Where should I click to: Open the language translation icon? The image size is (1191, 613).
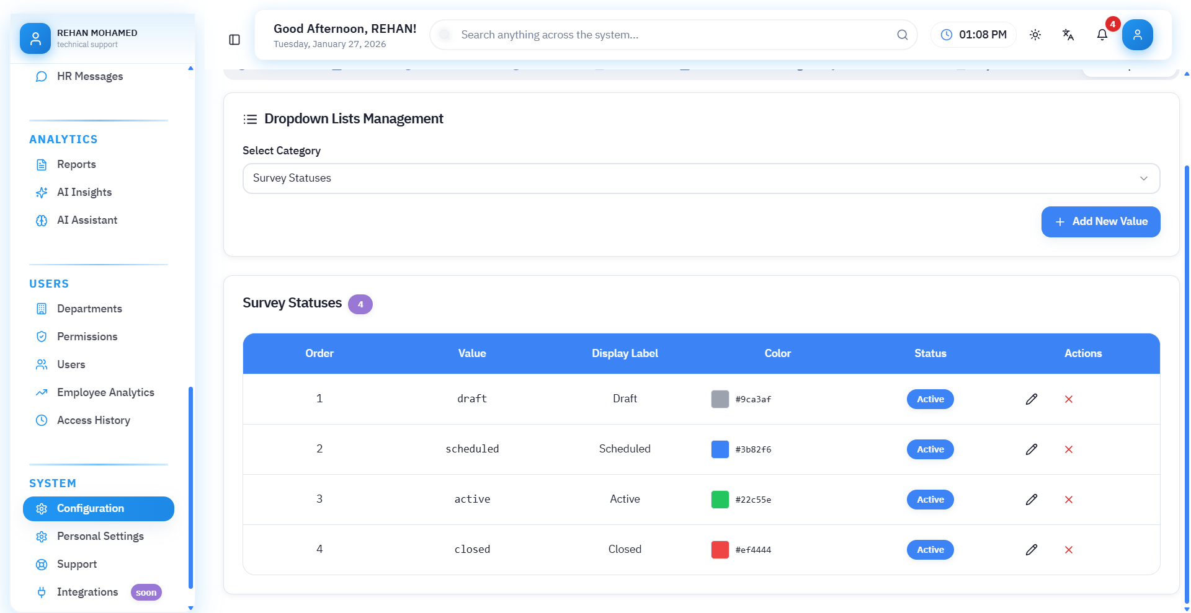pyautogui.click(x=1068, y=35)
